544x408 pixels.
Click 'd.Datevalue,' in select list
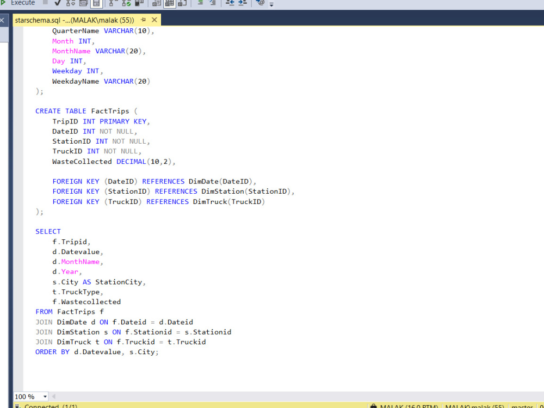[78, 252]
